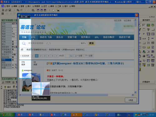Screen dimensions: 156x117
Task: Select the printer component icon
Action: [x=144, y=56]
